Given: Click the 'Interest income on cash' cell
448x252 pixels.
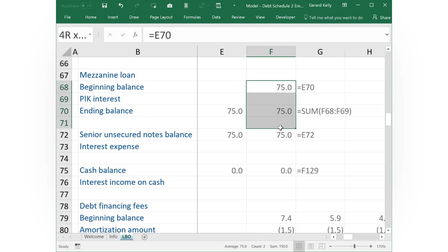Looking at the screenshot, I should tap(138, 182).
